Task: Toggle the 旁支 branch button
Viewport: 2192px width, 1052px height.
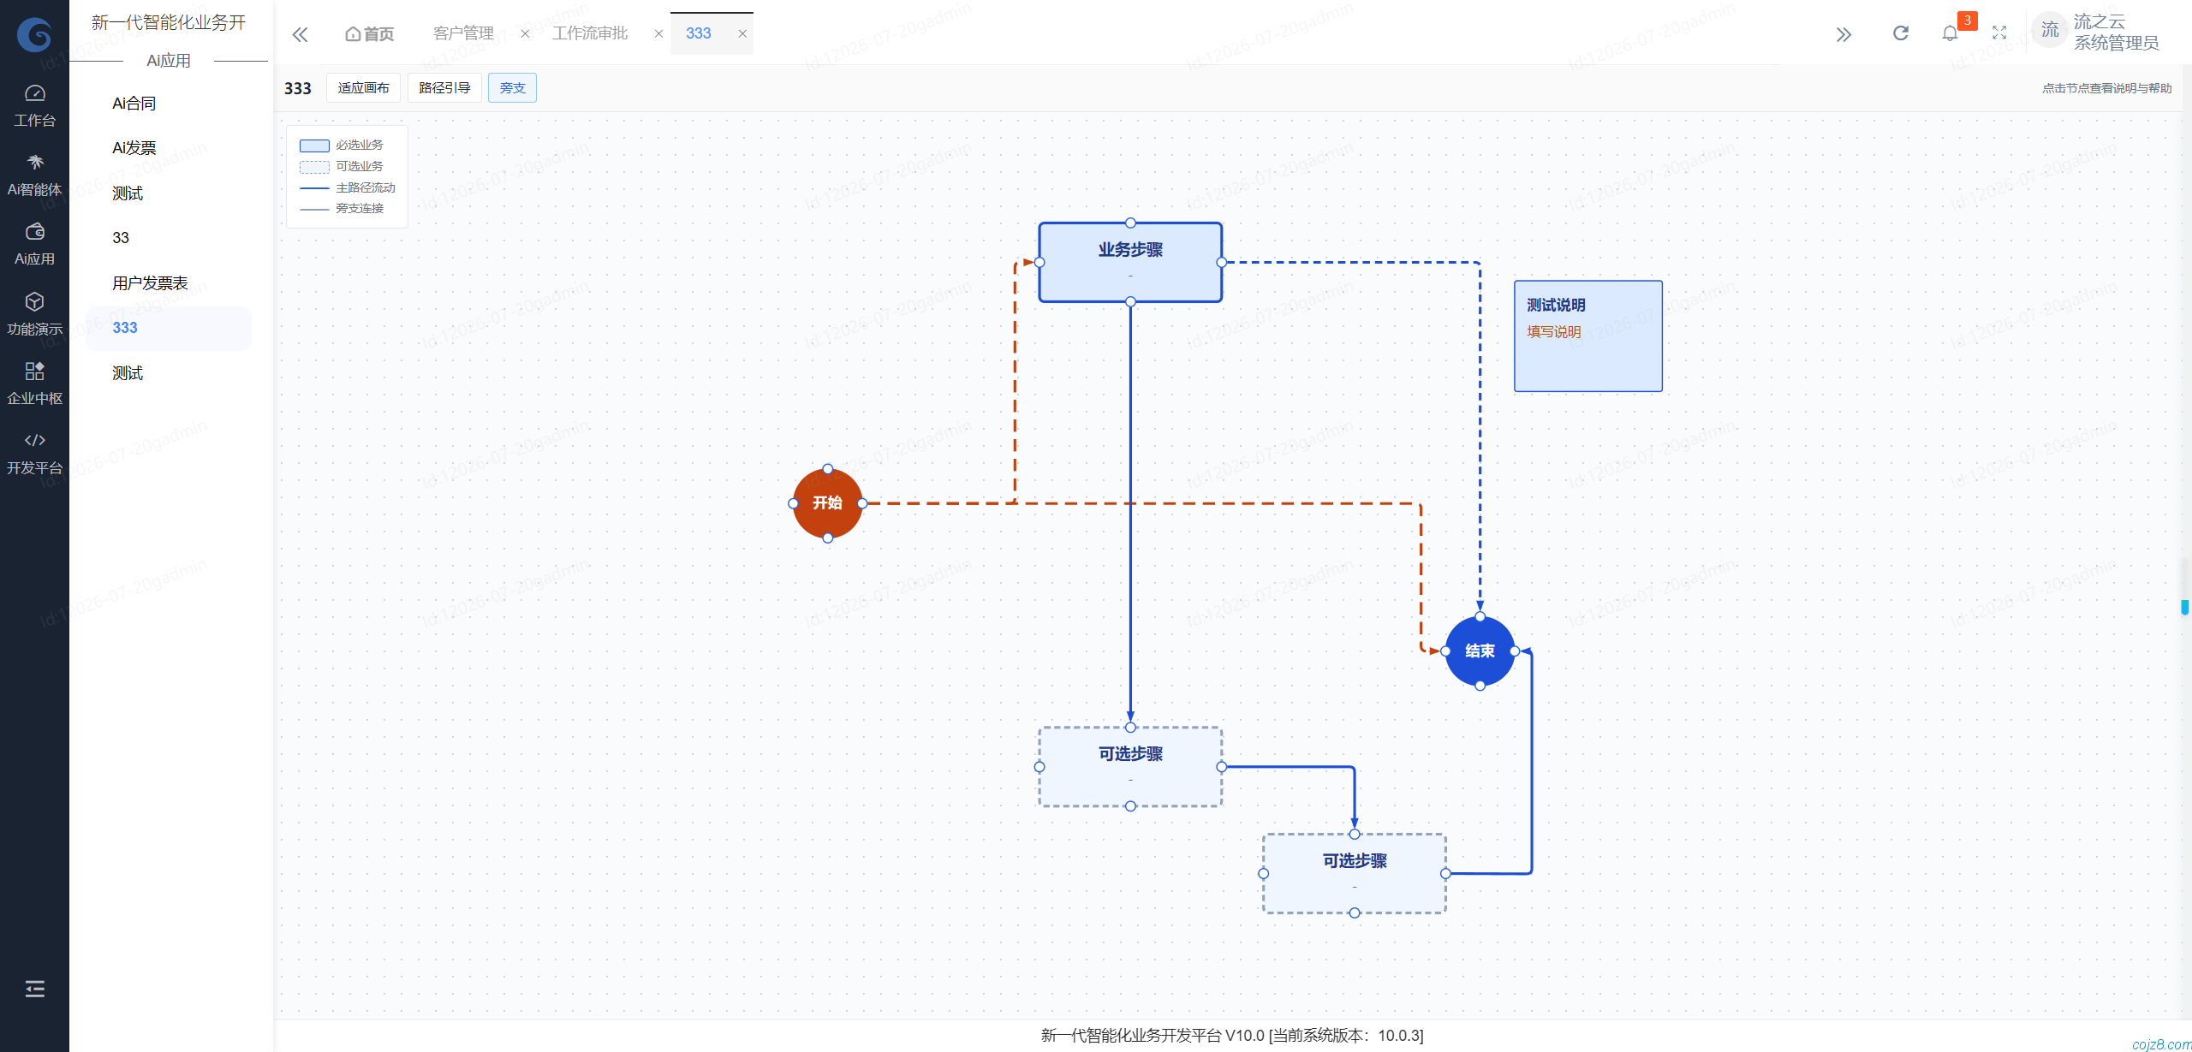Action: tap(512, 88)
